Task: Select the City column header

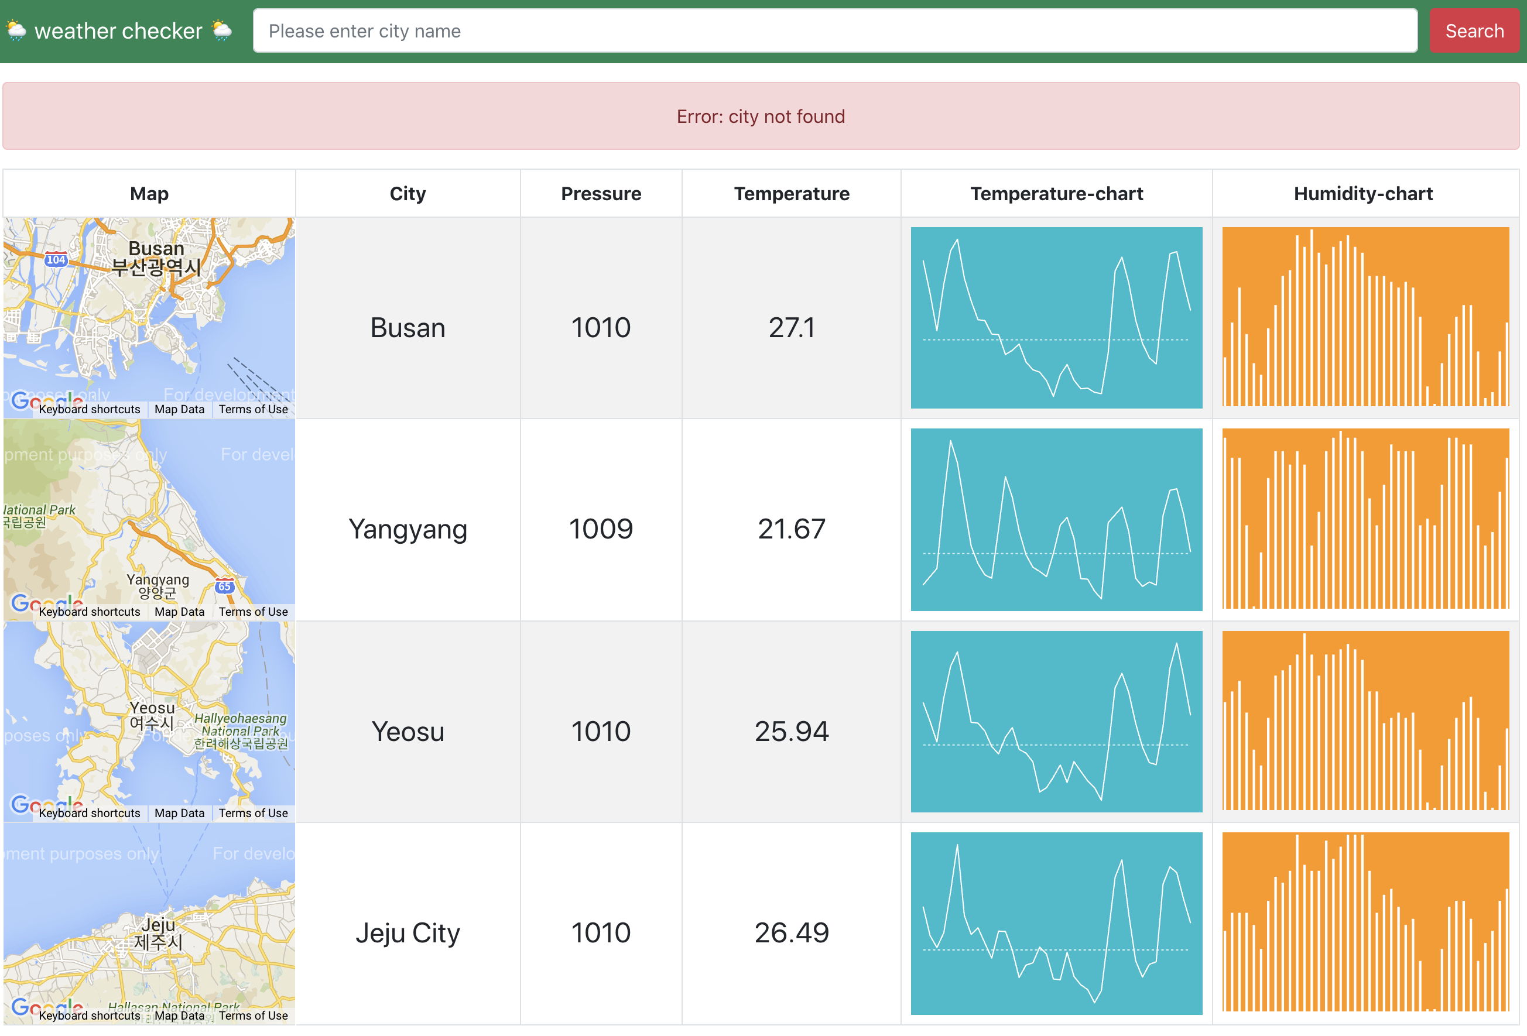Action: pos(408,193)
